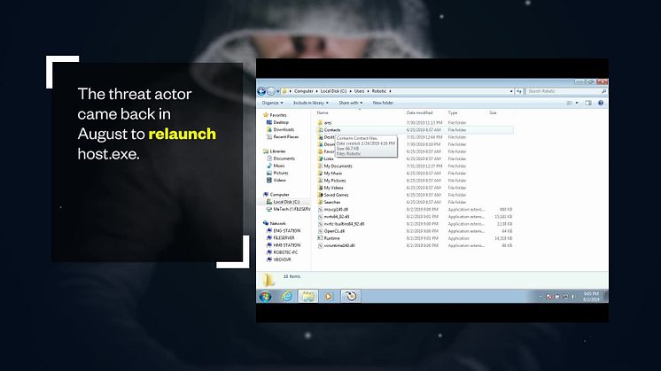Viewport: 661px width, 371px height.
Task: Select OpenCL.dll in the file list
Action: [x=333, y=231]
